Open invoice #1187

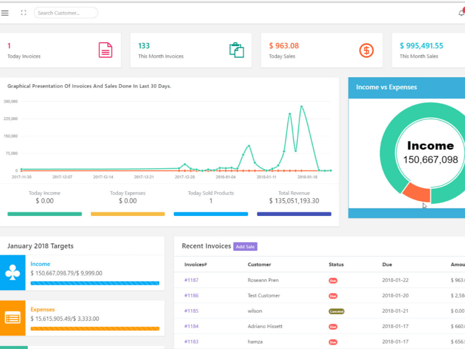click(x=191, y=280)
